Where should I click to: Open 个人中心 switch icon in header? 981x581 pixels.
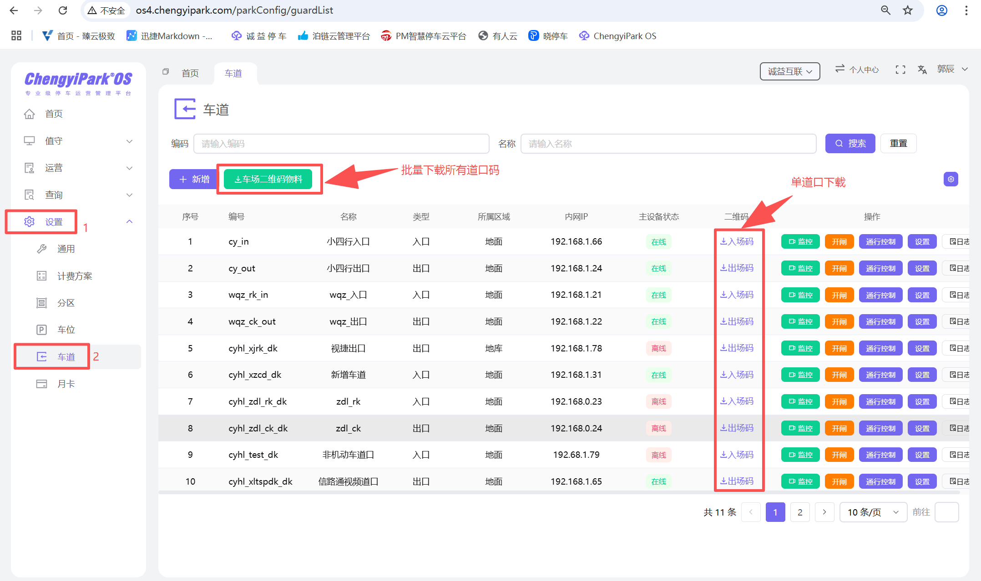tap(839, 69)
